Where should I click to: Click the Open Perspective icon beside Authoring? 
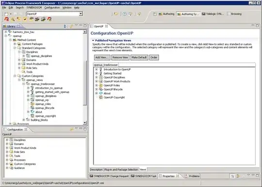(x=155, y=14)
